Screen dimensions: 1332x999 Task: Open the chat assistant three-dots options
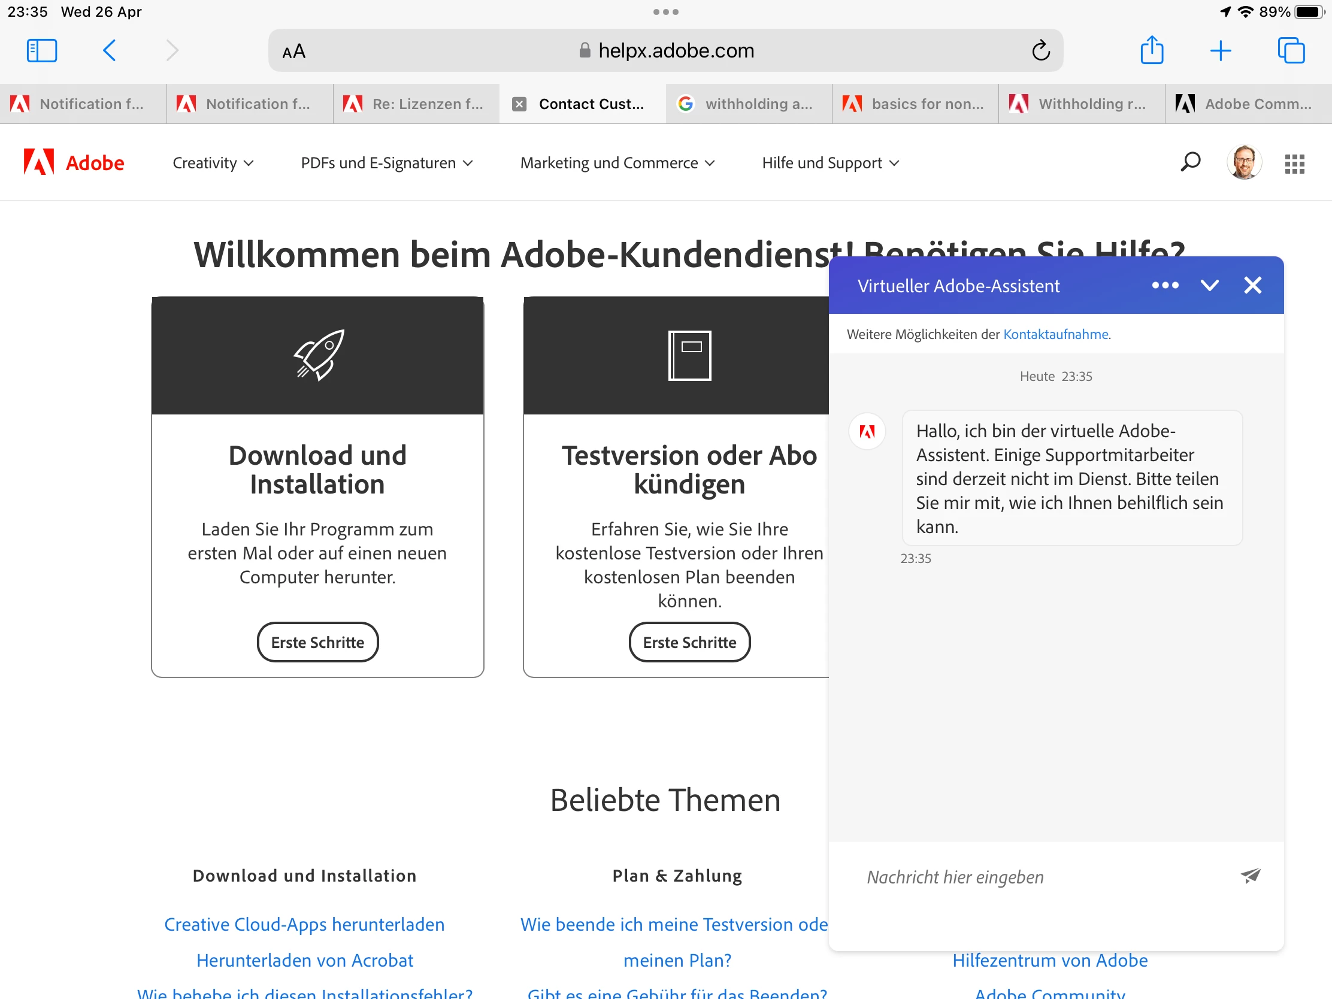(1164, 286)
